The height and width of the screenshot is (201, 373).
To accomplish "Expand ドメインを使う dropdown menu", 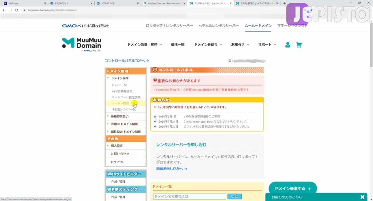I will pos(208,45).
